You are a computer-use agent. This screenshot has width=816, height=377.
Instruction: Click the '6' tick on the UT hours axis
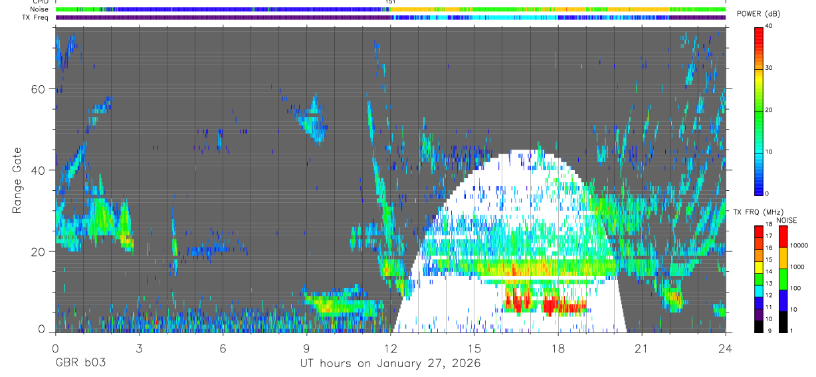coord(223,348)
